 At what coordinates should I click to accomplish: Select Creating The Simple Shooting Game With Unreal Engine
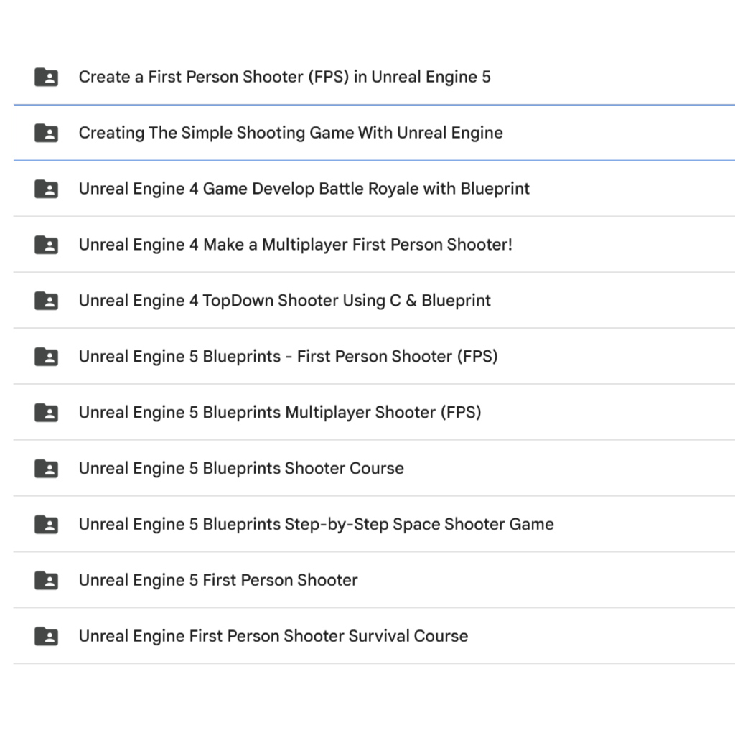click(291, 133)
